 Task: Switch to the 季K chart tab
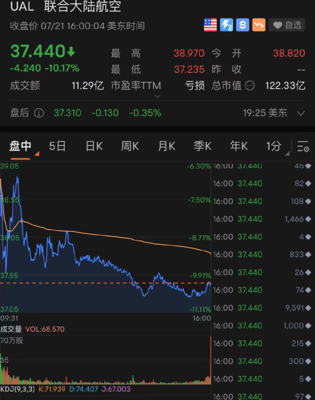pos(202,146)
